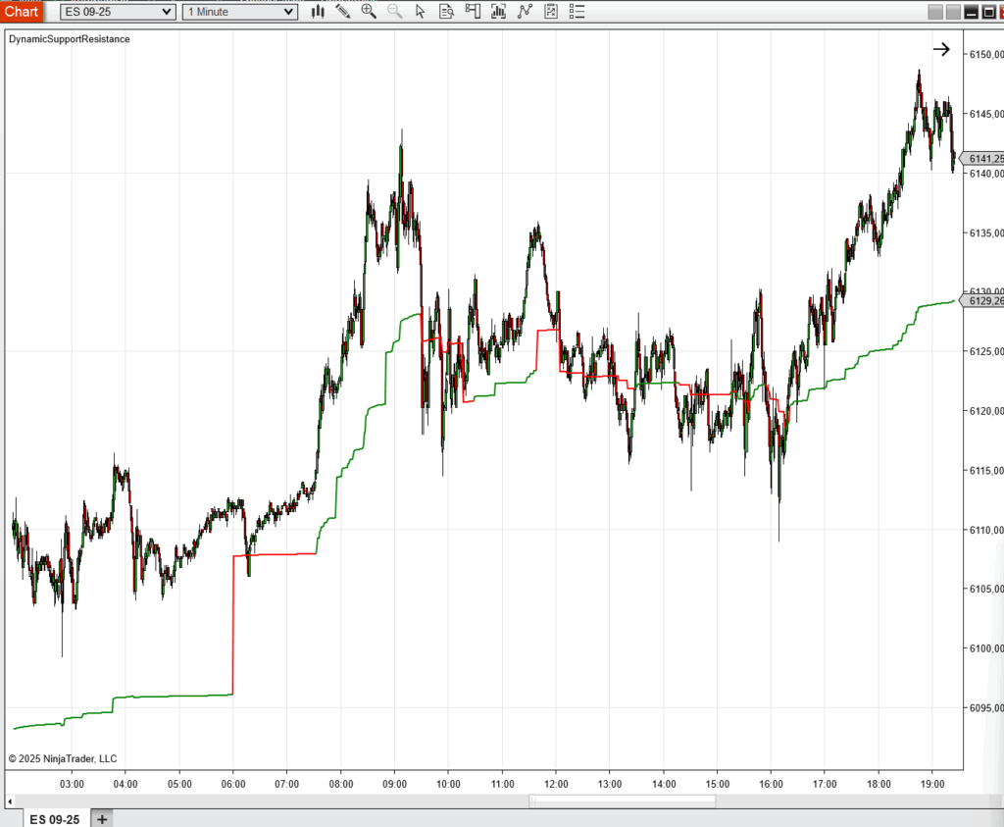Select the drawing tools pencil icon

point(343,12)
